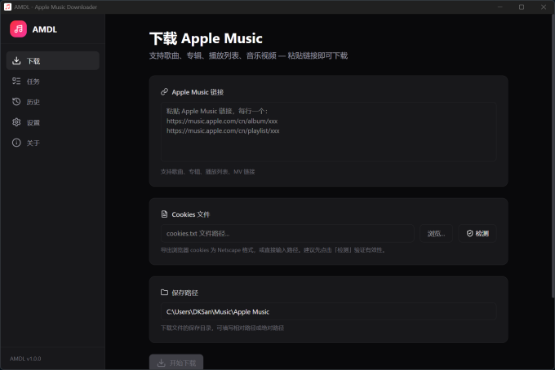Open the 历史 history page
The width and height of the screenshot is (555, 370).
click(53, 102)
